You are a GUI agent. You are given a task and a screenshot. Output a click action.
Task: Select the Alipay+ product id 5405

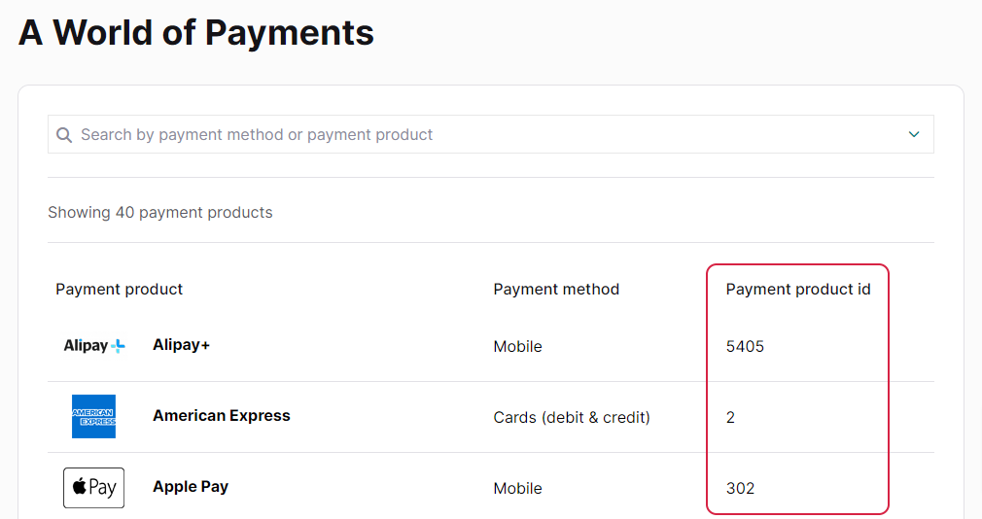coord(745,346)
